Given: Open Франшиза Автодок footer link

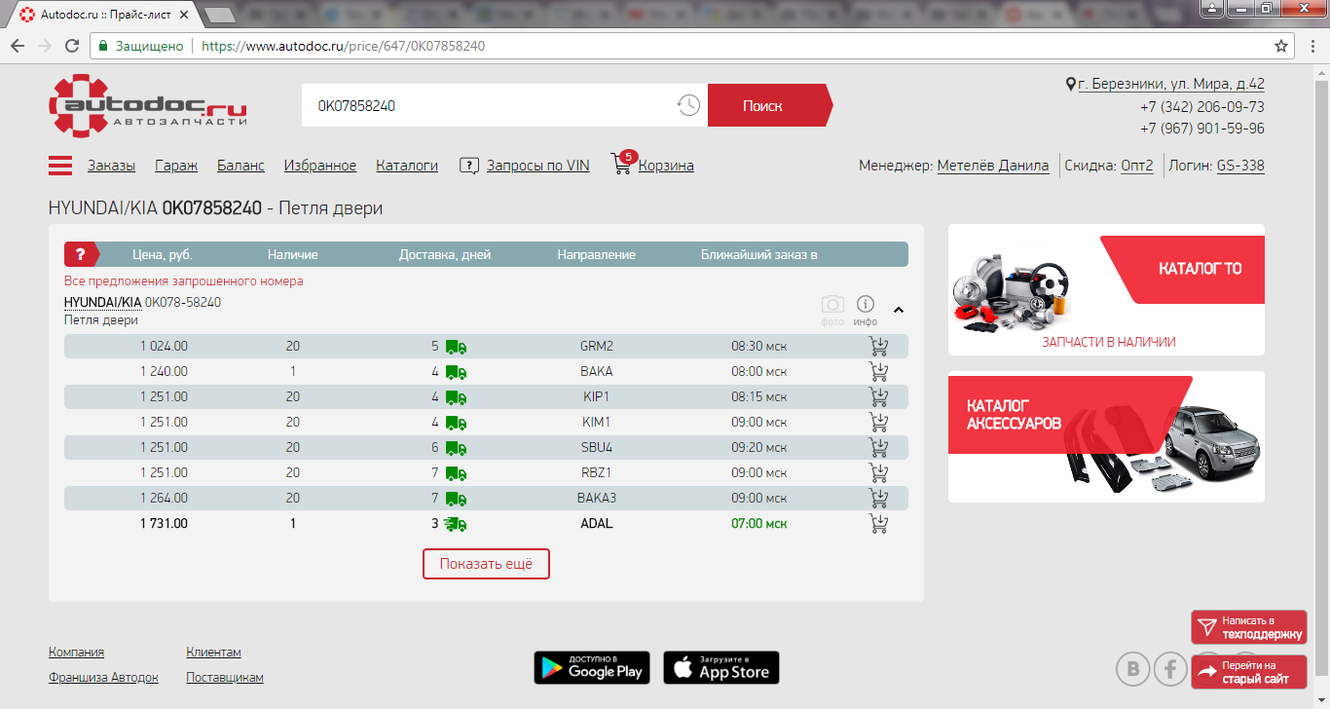Looking at the screenshot, I should (x=103, y=678).
